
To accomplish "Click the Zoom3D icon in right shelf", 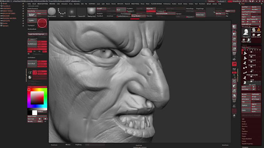I will tap(234, 91).
